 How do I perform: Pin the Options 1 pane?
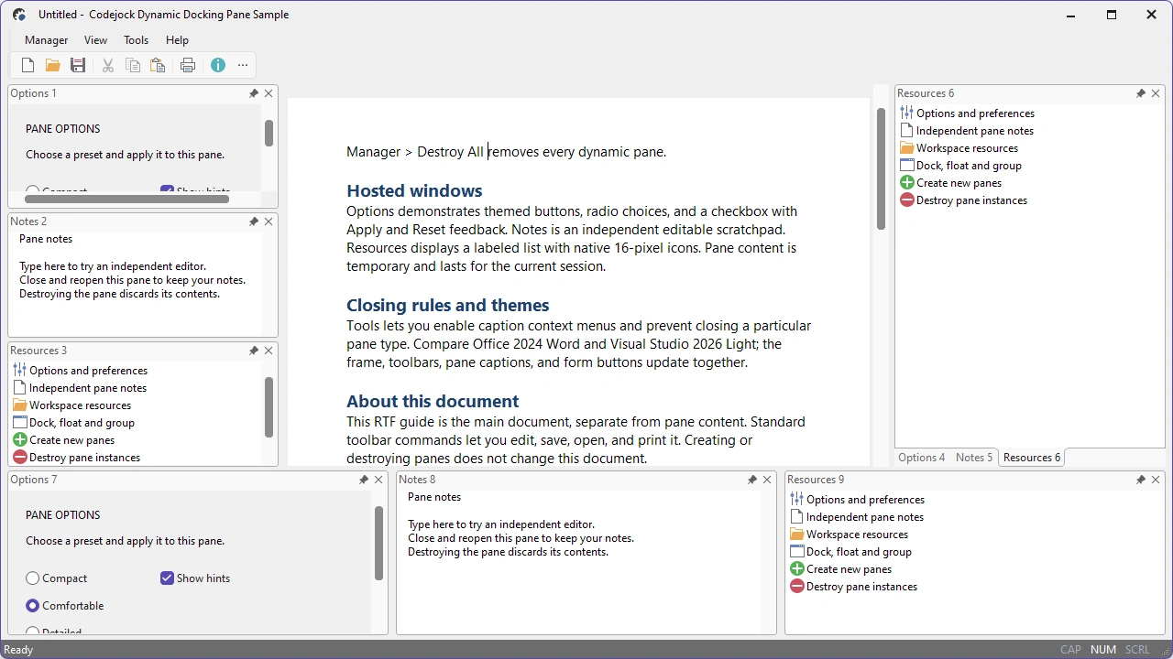254,93
